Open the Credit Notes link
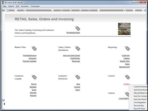 [75, 59]
